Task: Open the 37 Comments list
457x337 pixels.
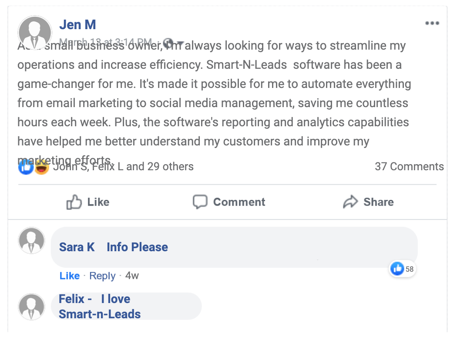Action: coord(409,166)
